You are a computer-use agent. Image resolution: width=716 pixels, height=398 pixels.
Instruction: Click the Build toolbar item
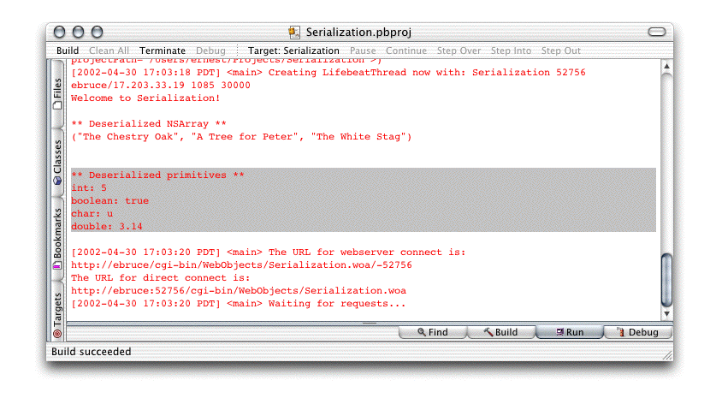(x=68, y=50)
